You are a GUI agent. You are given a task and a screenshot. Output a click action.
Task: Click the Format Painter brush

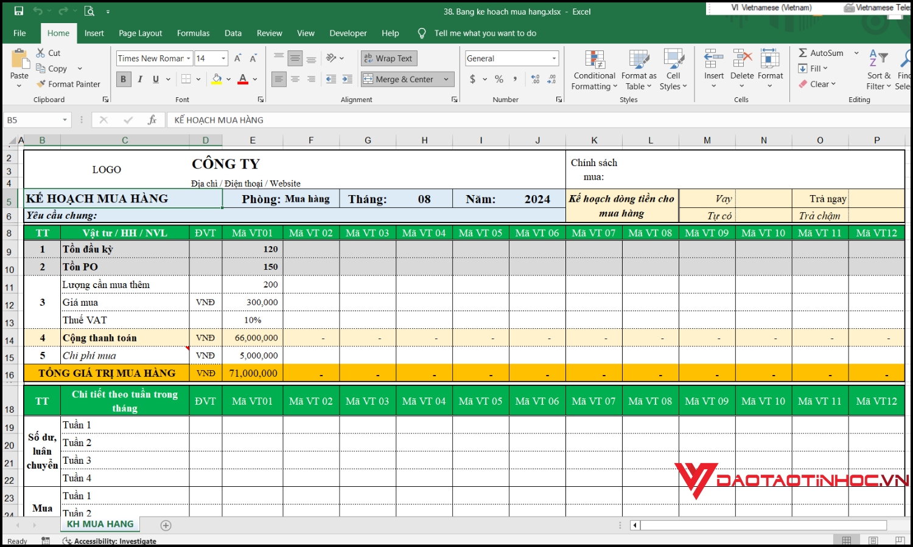tap(41, 84)
